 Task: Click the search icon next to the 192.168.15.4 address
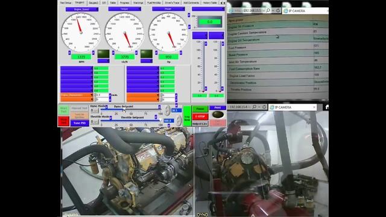click(255, 107)
